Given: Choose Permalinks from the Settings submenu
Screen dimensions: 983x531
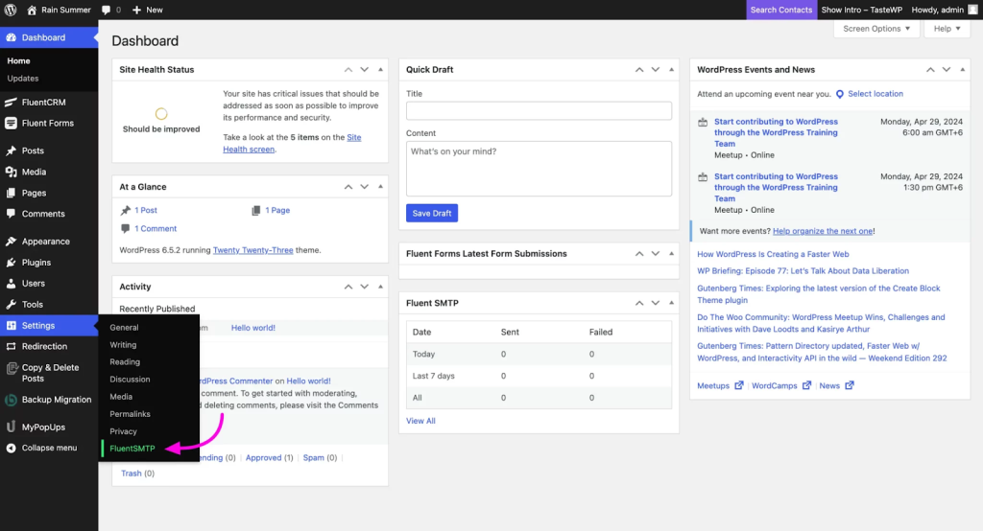Looking at the screenshot, I should [x=130, y=414].
